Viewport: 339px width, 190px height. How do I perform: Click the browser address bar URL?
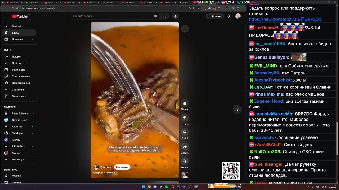(41, 8)
